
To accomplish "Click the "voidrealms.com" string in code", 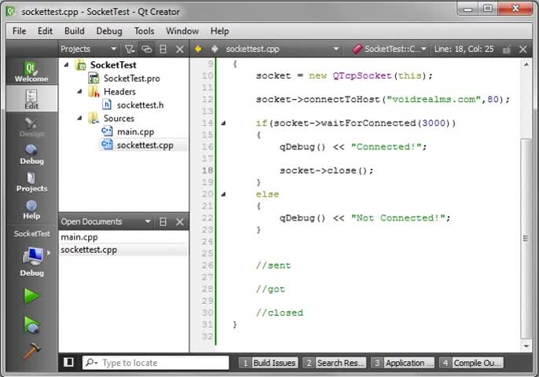I will pyautogui.click(x=434, y=99).
